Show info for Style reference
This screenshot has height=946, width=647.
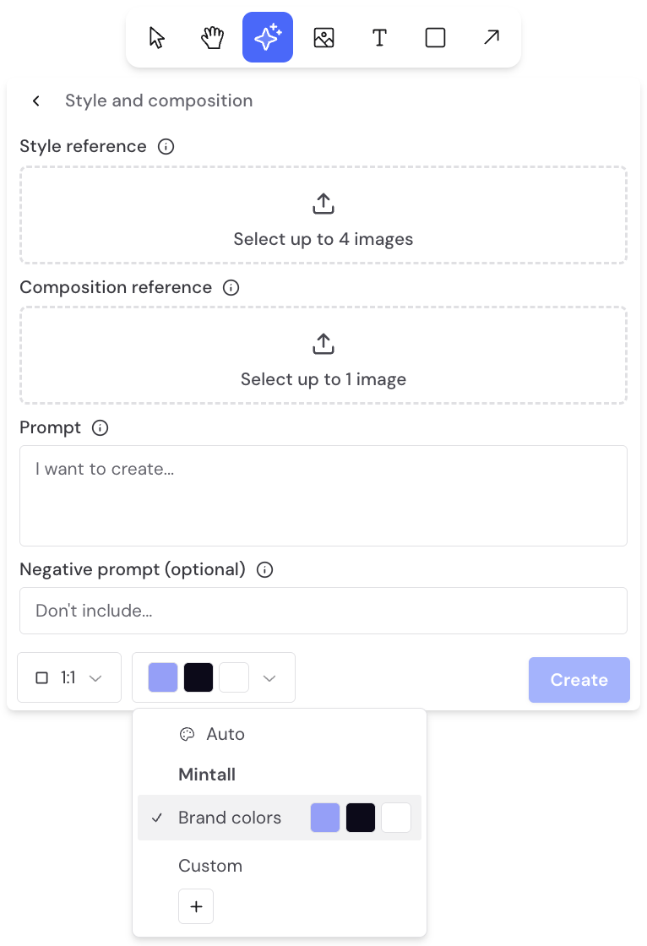pyautogui.click(x=166, y=147)
